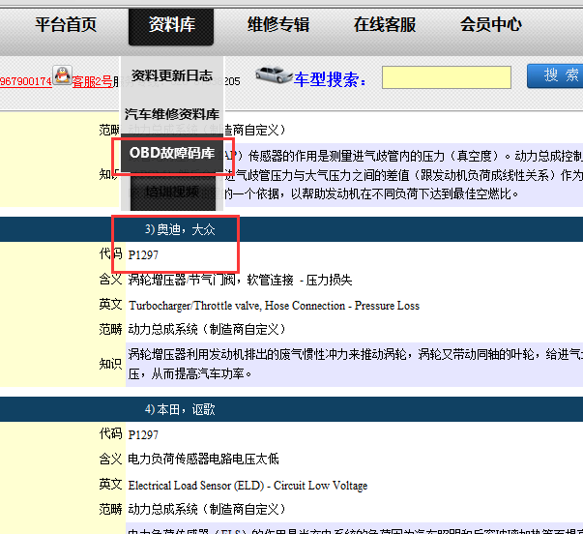583x534 pixels.
Task: Choose 汽车维修资料库 in the dropdown menu
Action: coord(172,114)
